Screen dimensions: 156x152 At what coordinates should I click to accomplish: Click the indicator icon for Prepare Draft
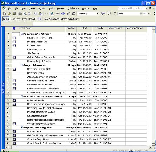click(14, 132)
